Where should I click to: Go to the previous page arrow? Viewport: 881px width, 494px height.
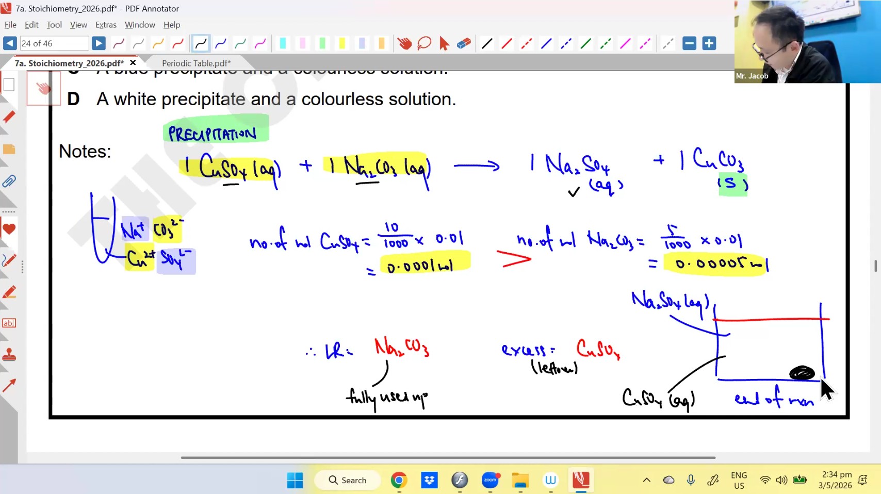[x=10, y=43]
